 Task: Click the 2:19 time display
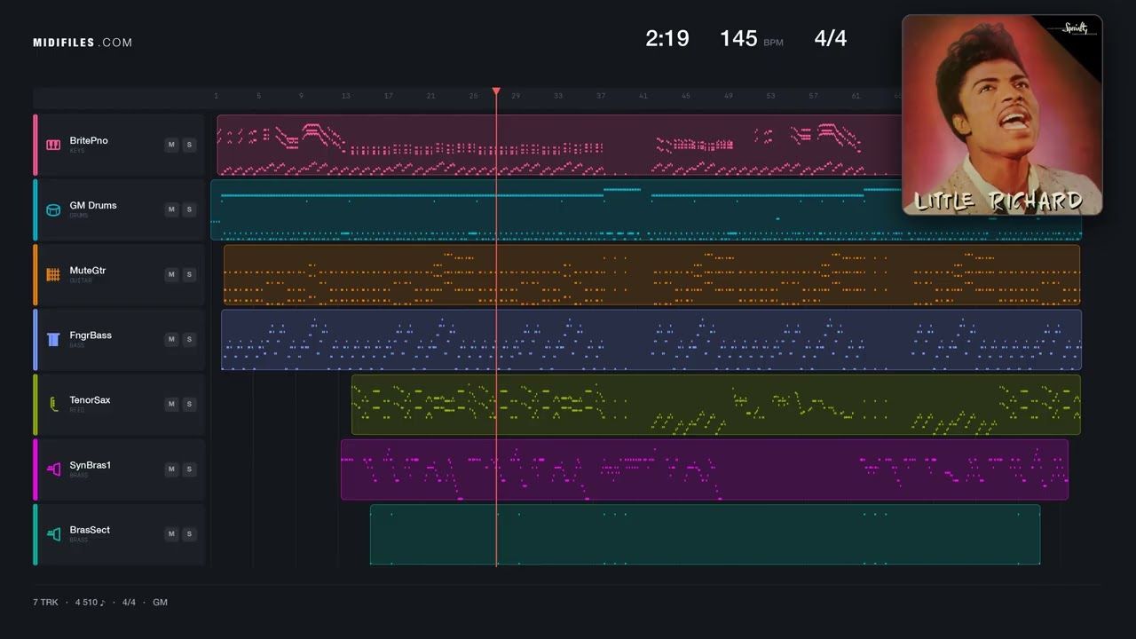pos(667,38)
